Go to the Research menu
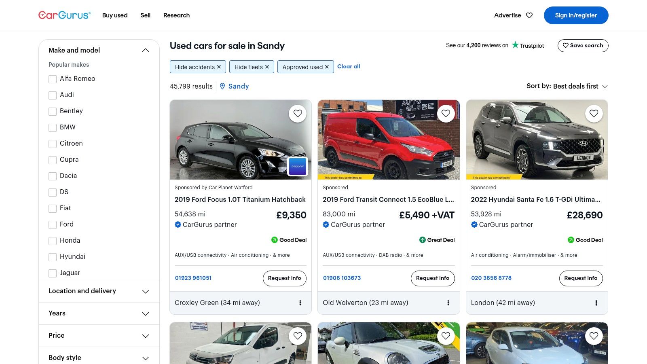 pyautogui.click(x=176, y=15)
